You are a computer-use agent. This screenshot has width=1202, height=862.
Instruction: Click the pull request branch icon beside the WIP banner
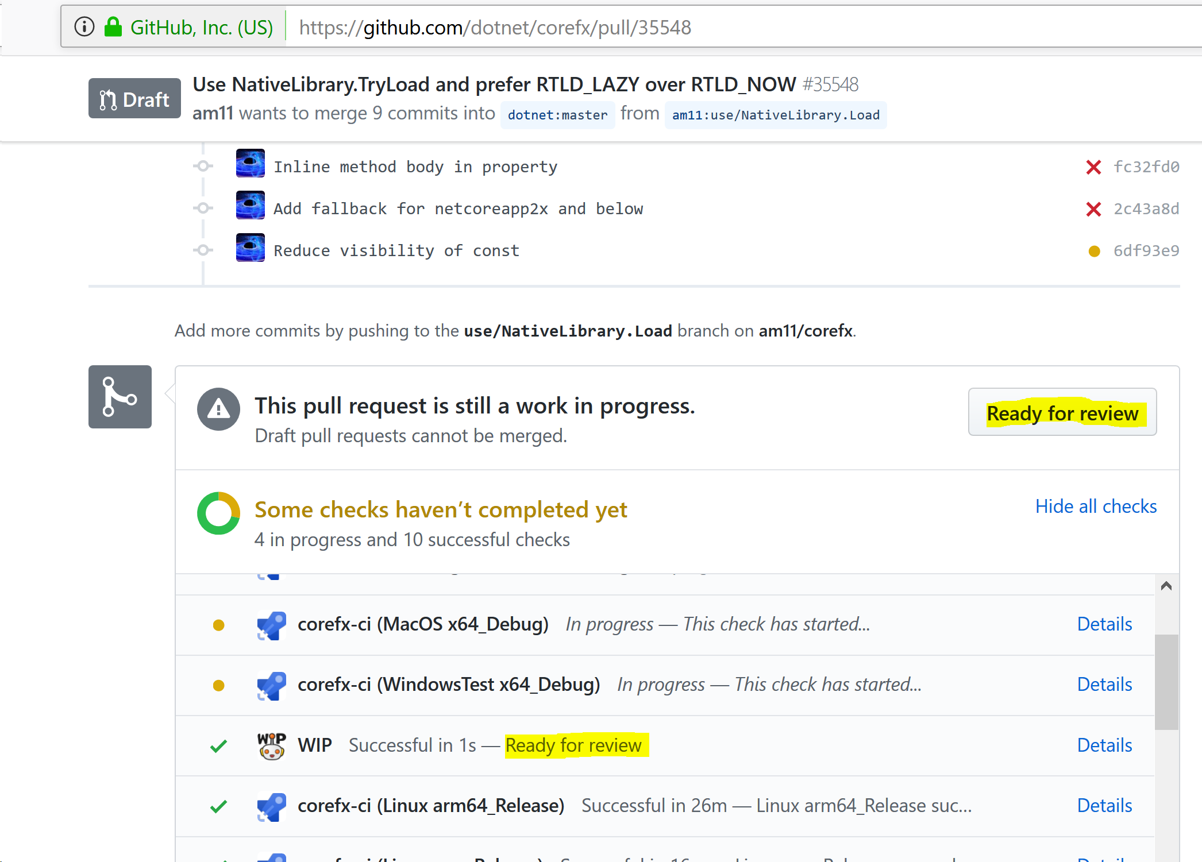pyautogui.click(x=120, y=396)
